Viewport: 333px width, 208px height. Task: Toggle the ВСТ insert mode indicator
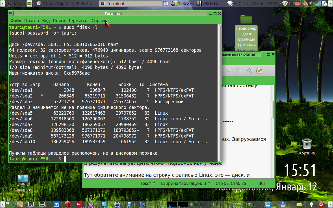click(262, 183)
